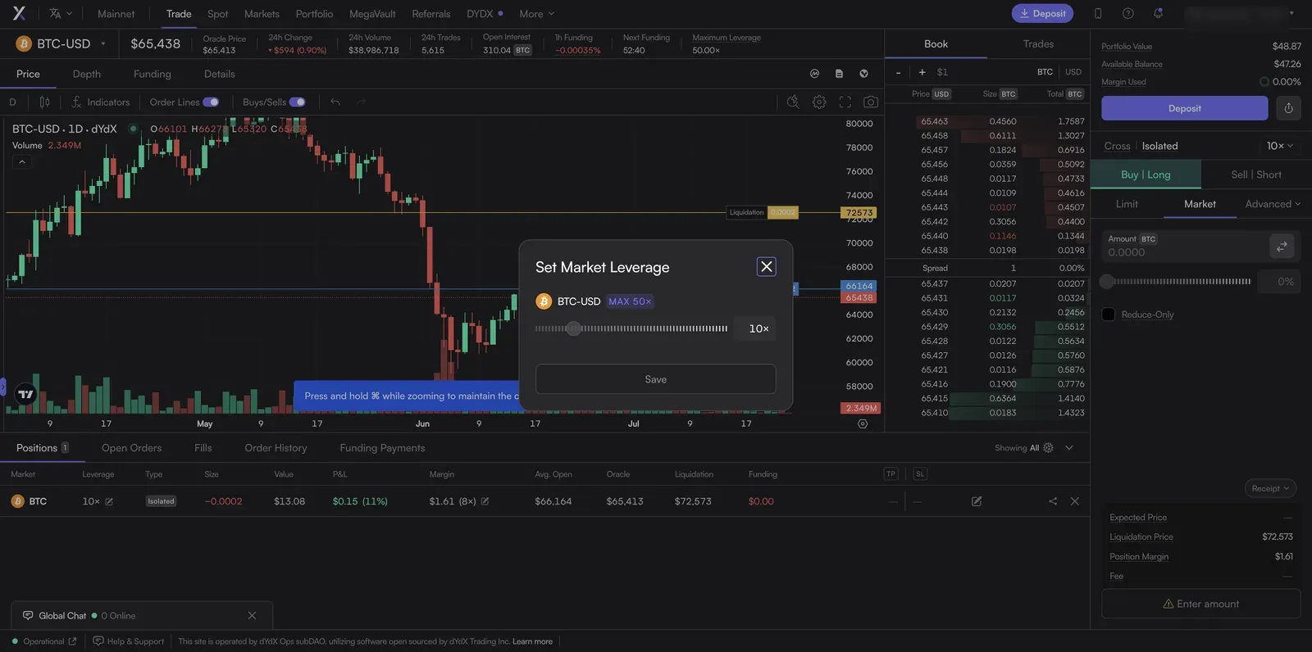Image resolution: width=1312 pixels, height=652 pixels.
Task: Click the mobile phone icon
Action: point(1098,13)
